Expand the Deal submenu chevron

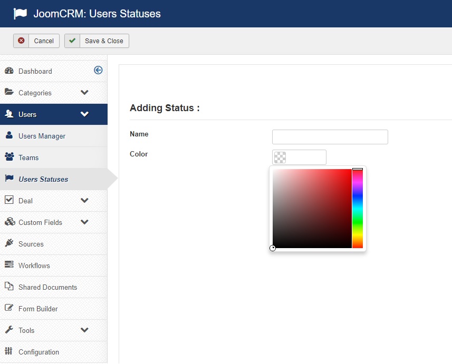[84, 201]
